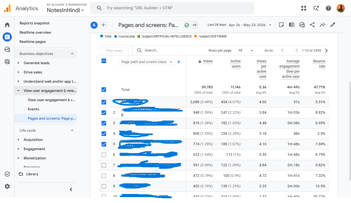
Task: Open Realtime pages
Action: 33,42
